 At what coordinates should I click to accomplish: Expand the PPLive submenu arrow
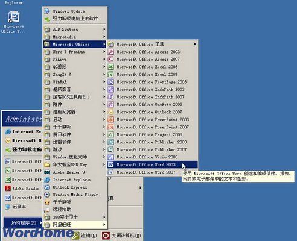(104, 59)
